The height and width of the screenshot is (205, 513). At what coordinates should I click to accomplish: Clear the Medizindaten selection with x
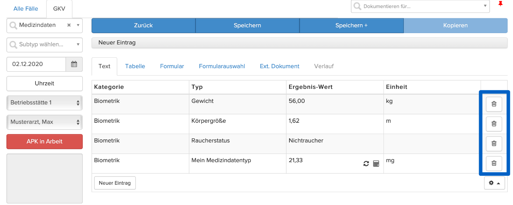point(69,25)
